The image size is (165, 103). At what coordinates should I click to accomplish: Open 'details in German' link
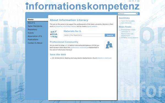tap(105, 58)
